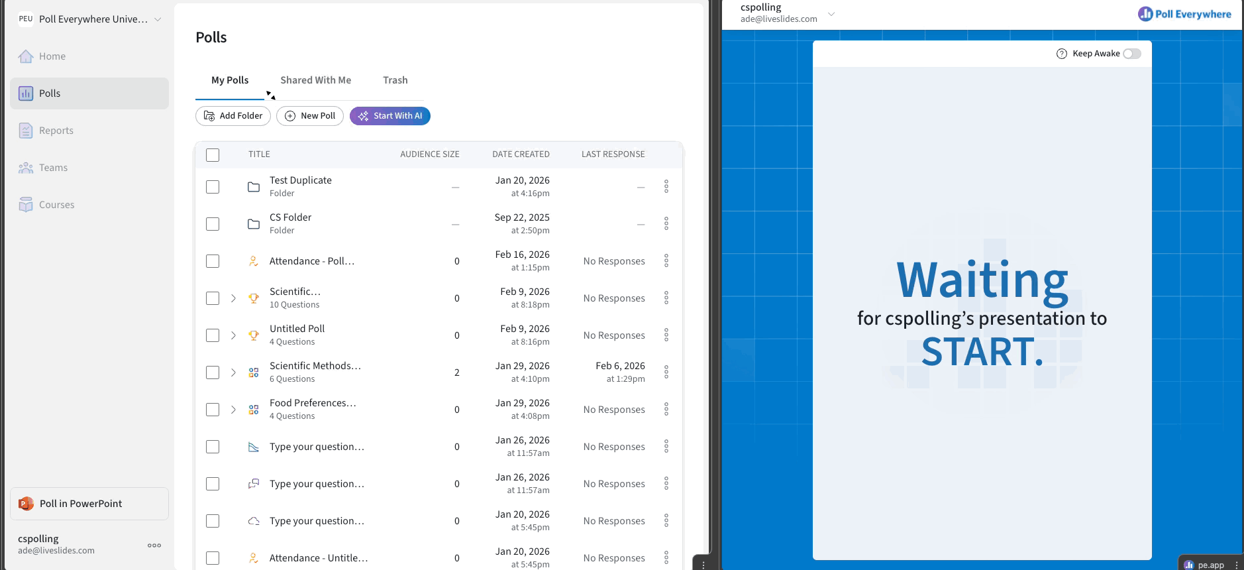
Task: Open three-dot menu for Test Duplicate folder
Action: click(666, 187)
